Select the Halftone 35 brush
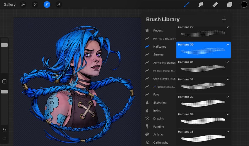Screen dimensions: 249x146 pyautogui.click(x=203, y=137)
